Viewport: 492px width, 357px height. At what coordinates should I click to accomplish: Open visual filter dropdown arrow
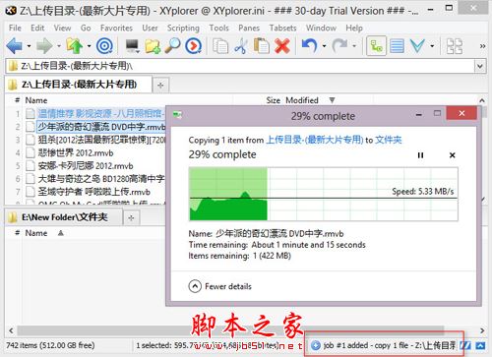(432, 46)
